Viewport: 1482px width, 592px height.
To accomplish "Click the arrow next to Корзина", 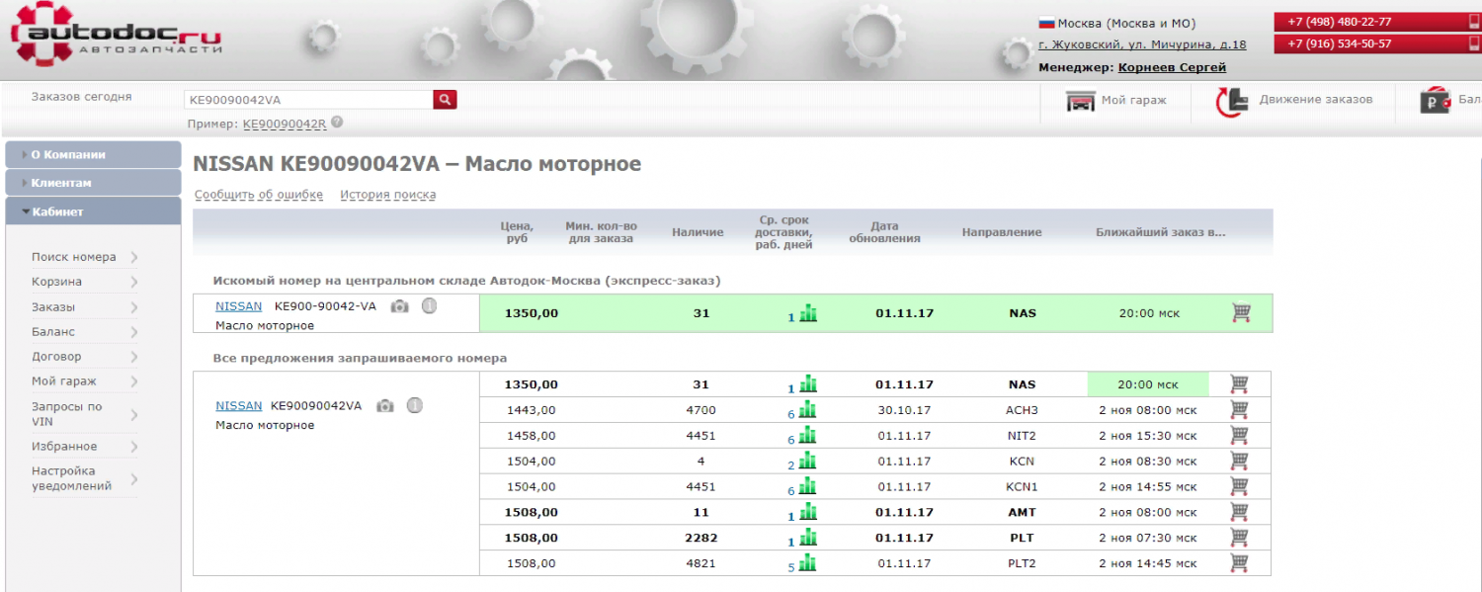I will pos(133,282).
